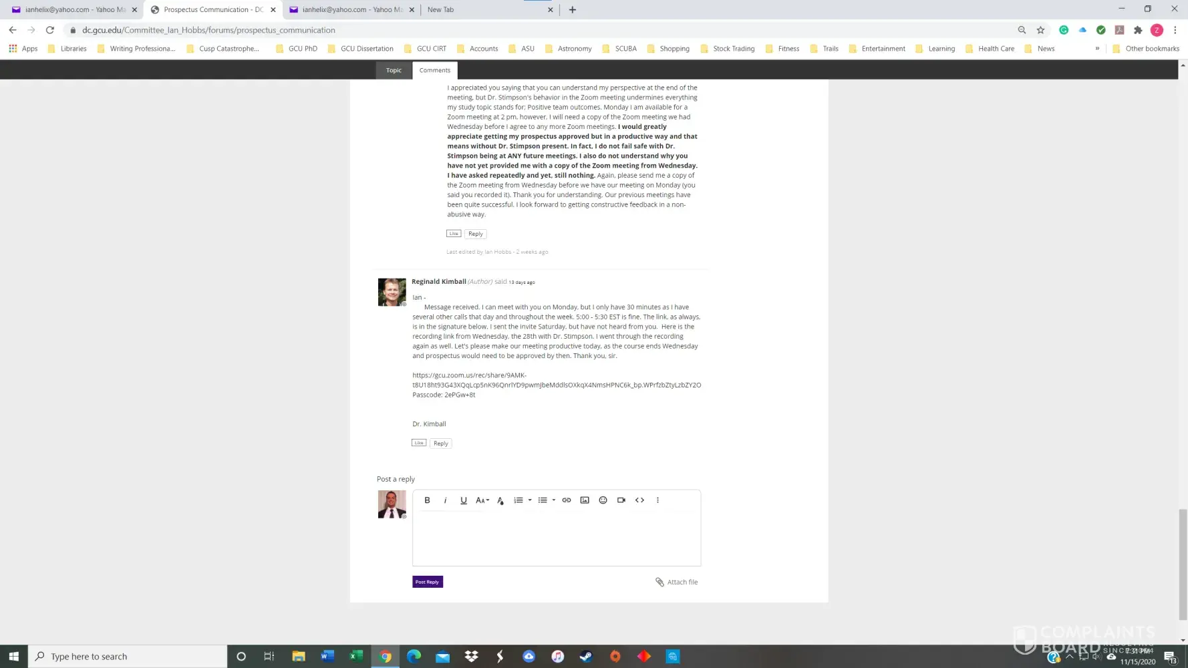
Task: Click the page vertical scrollbar thumb
Action: (1183, 565)
